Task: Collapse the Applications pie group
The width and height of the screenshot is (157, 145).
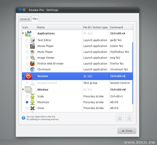Action: [x=23, y=33]
